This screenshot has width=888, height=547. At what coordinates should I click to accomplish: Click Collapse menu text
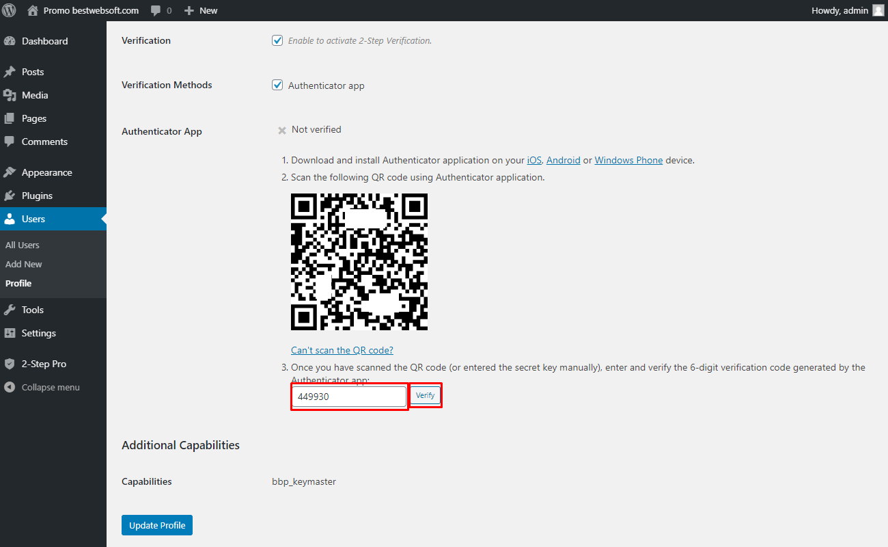coord(51,387)
